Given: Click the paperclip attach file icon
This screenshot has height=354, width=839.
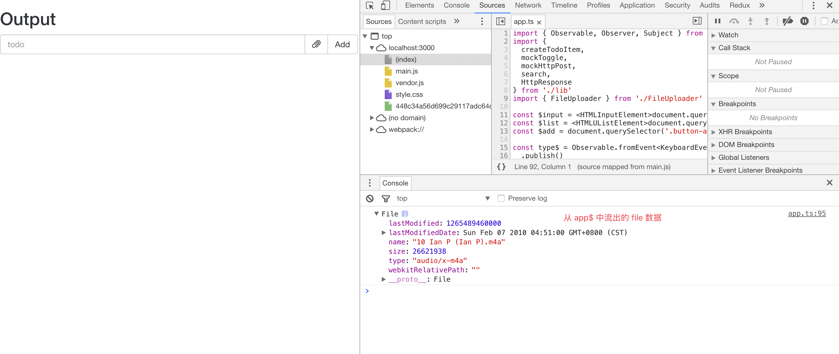Looking at the screenshot, I should pos(316,44).
